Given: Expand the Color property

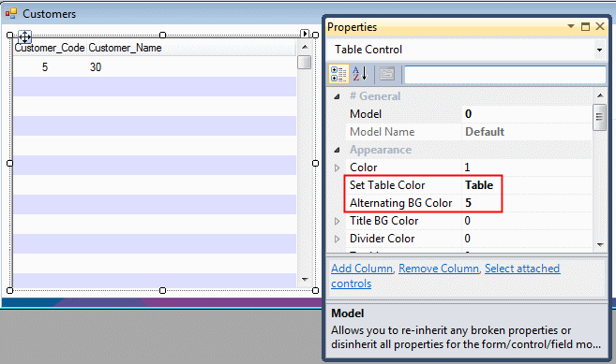Looking at the screenshot, I should pyautogui.click(x=338, y=167).
